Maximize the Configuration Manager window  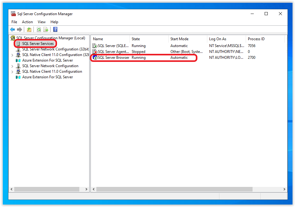point(266,14)
